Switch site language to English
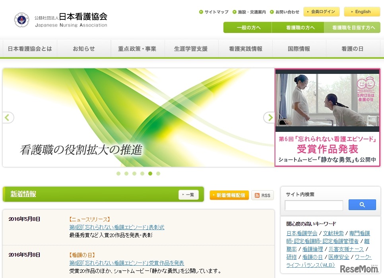Viewport: 384px width, 278px height. [x=362, y=12]
